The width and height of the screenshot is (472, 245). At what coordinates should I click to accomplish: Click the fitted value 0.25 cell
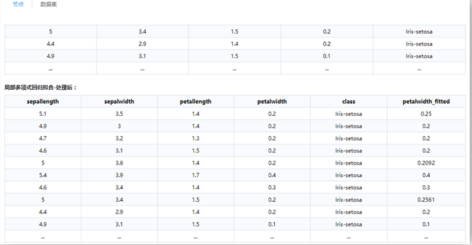point(426,114)
